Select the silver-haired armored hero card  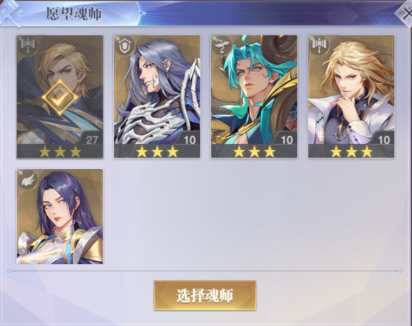tap(157, 96)
